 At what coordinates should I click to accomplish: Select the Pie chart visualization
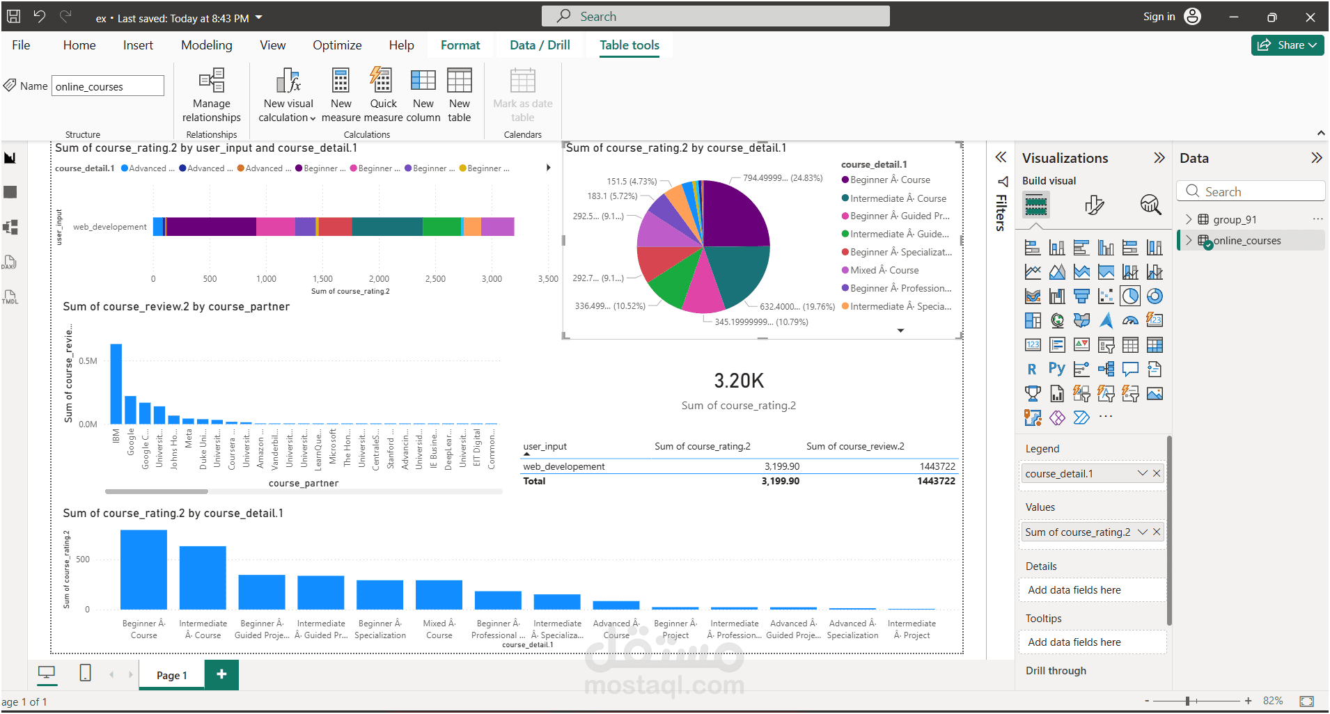(x=1130, y=295)
